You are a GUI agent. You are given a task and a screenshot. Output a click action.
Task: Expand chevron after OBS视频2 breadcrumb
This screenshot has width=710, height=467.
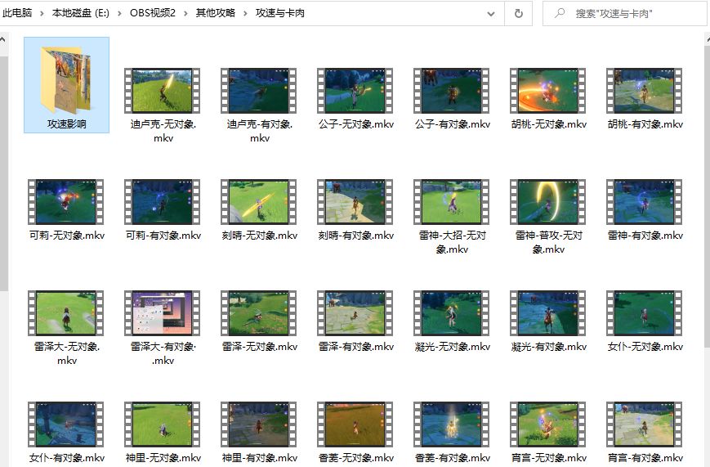click(x=185, y=13)
